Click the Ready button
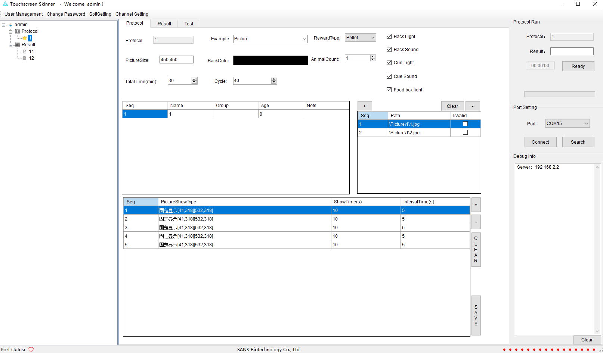Image resolution: width=603 pixels, height=353 pixels. click(x=578, y=66)
